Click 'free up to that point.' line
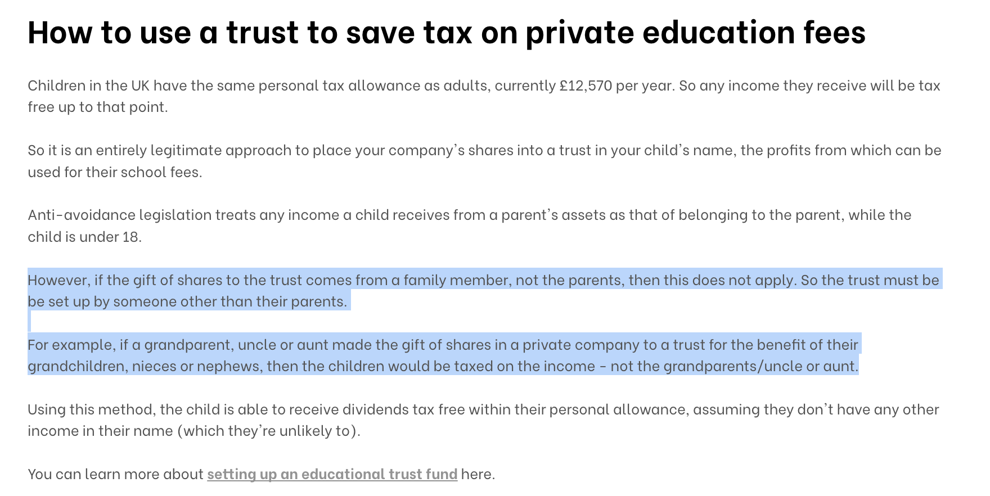Viewport: 990px width, 496px height. (98, 107)
